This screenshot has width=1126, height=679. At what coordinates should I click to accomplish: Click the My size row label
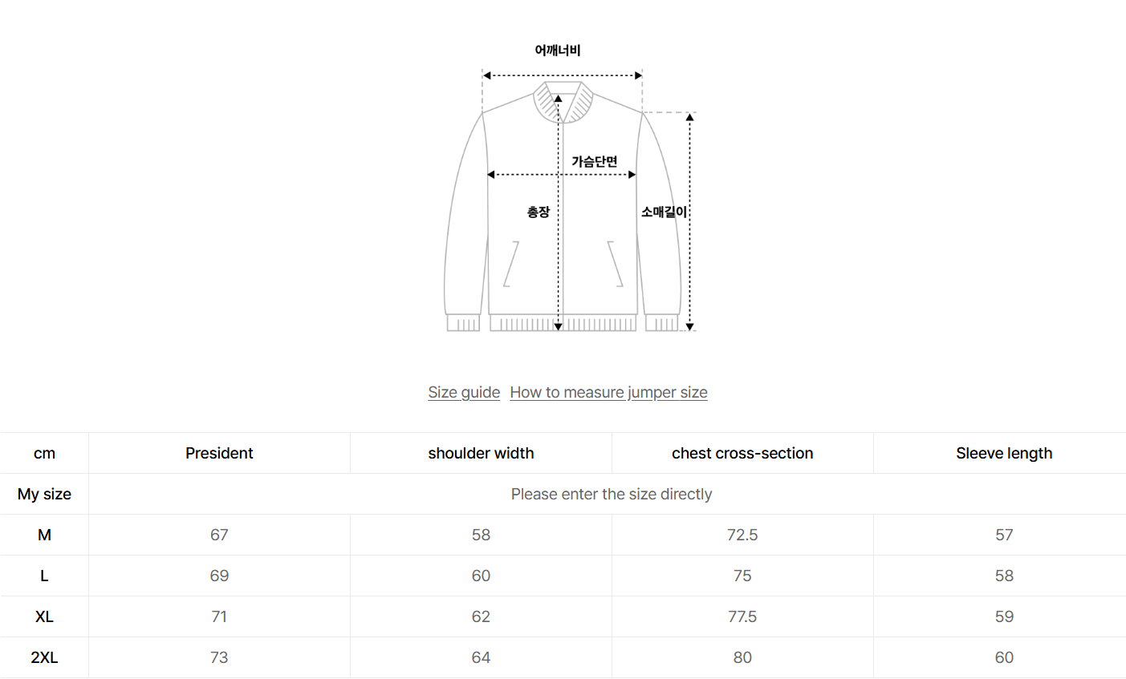pyautogui.click(x=44, y=494)
